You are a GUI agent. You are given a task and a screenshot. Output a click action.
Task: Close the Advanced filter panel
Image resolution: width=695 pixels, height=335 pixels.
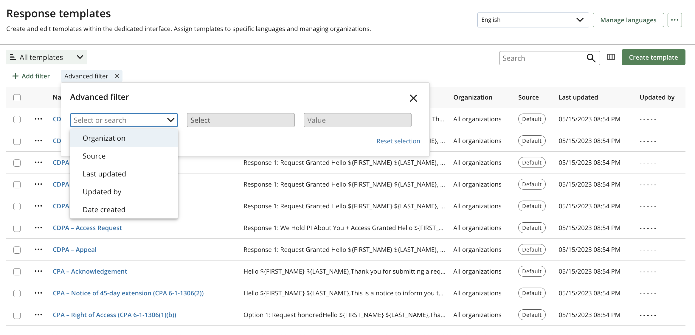413,98
